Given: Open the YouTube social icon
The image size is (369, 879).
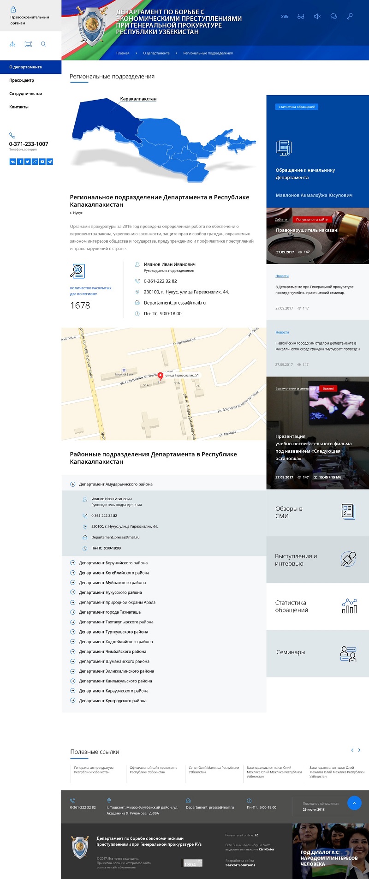Looking at the screenshot, I should 42,161.
